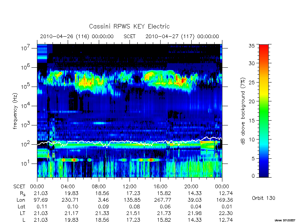This screenshot has height=222, width=296.
Task: Click the 'LT' row label
Action: click(23, 213)
